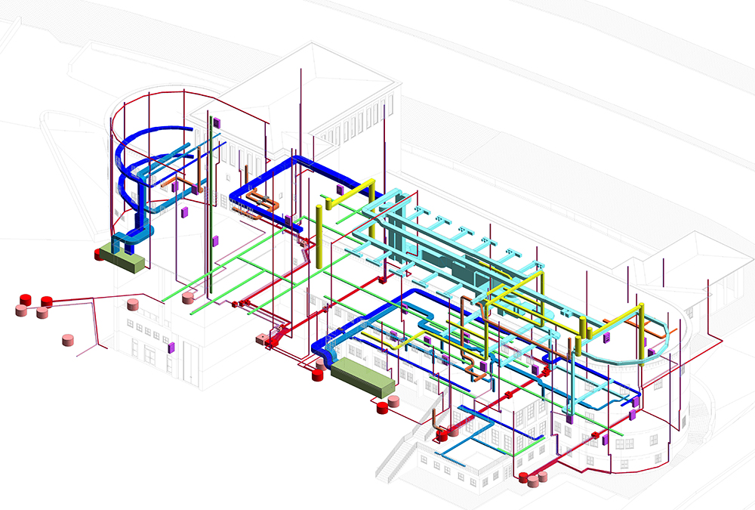This screenshot has width=755, height=510.
Task: Select the purple box atop the left rotunda
Action: pyautogui.click(x=214, y=121)
